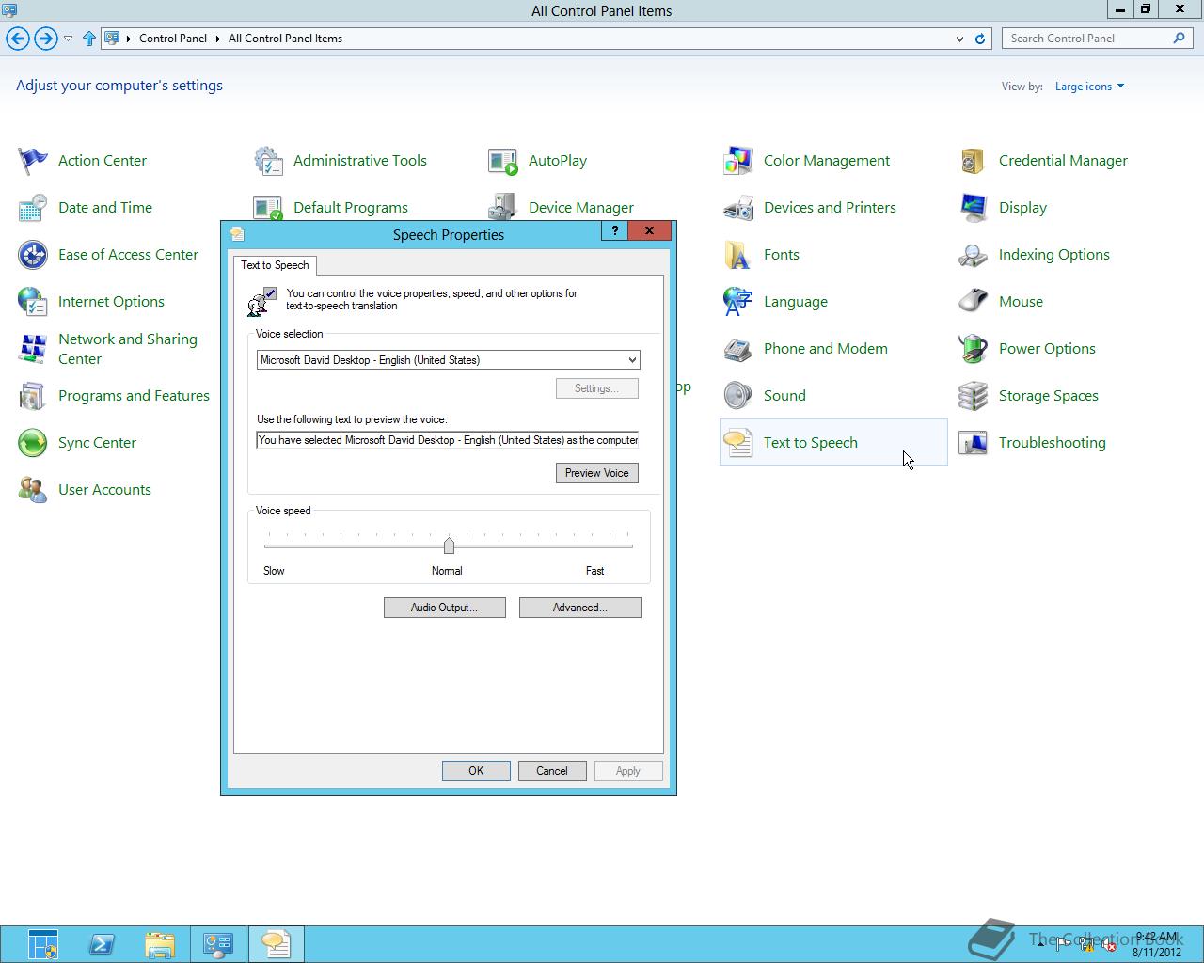Click the Speech Properties help button
1204x963 pixels.
coord(615,231)
